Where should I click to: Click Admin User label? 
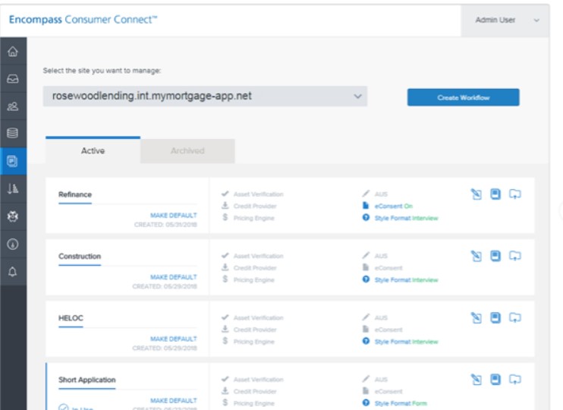tap(495, 20)
